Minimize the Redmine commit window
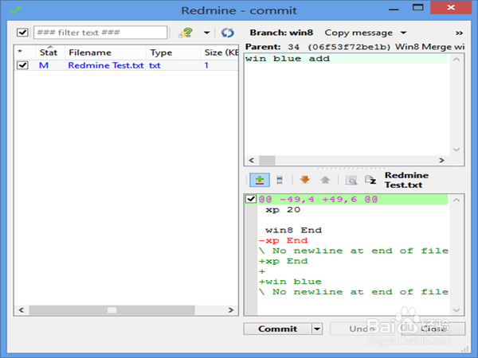The height and width of the screenshot is (358, 478). [394, 10]
